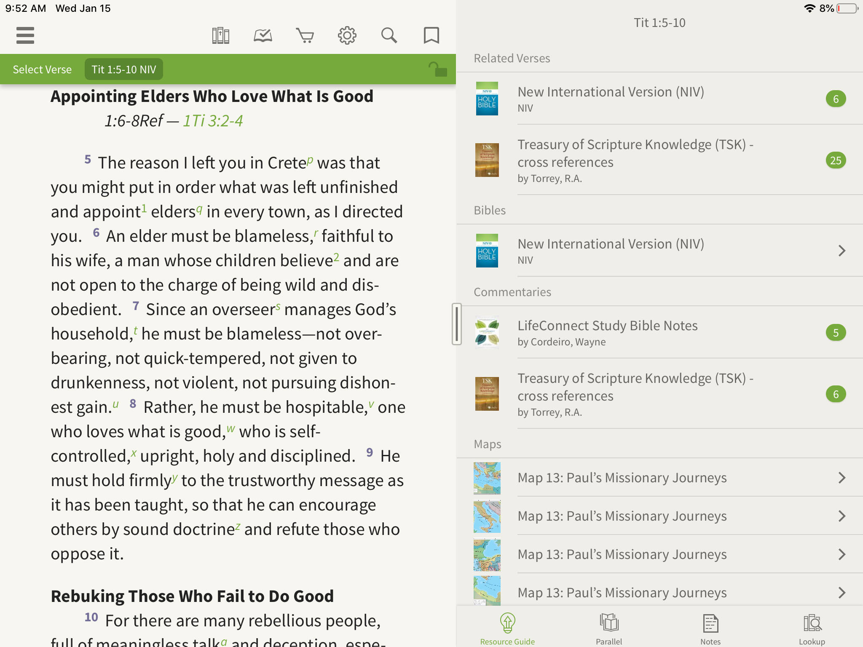Open NIV Related Verses row
The image size is (863, 647).
[x=660, y=99]
